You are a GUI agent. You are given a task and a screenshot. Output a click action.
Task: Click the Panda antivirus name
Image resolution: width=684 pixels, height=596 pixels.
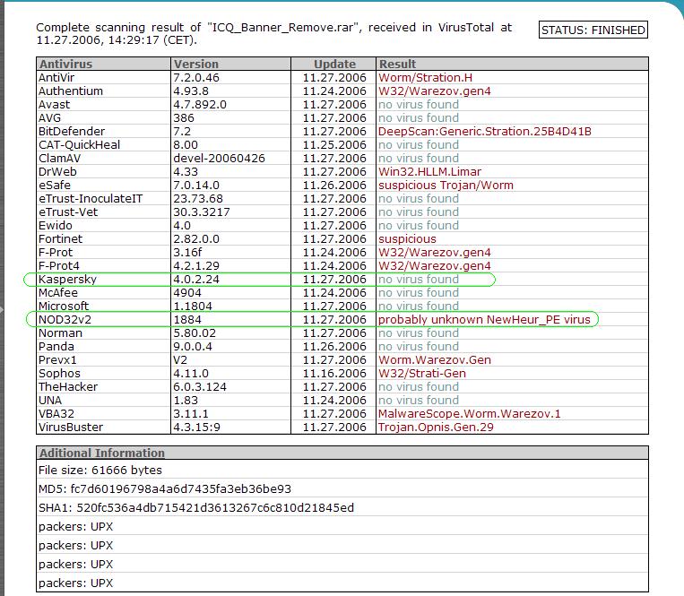coord(56,347)
